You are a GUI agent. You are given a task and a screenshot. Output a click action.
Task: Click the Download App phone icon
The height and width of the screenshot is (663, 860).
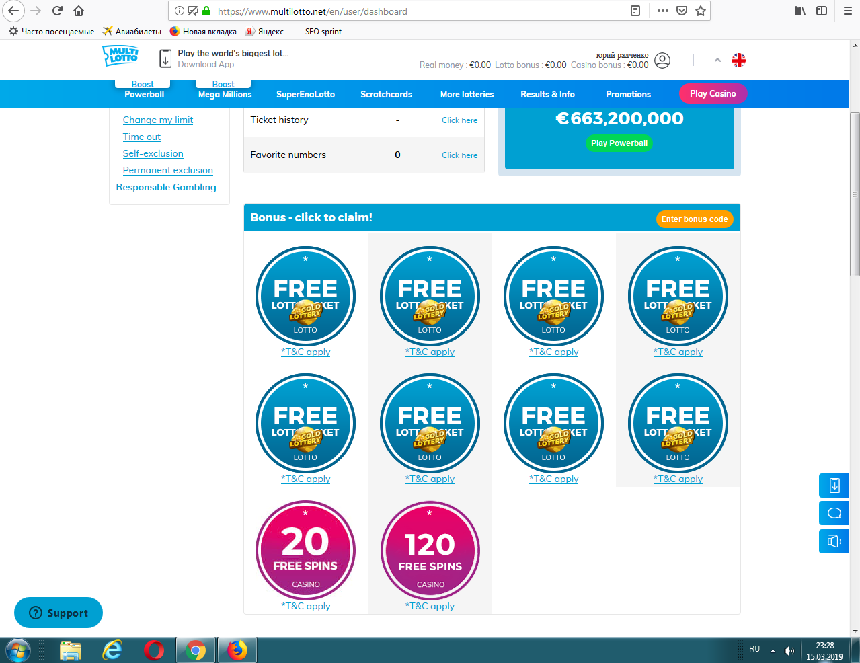pyautogui.click(x=165, y=58)
